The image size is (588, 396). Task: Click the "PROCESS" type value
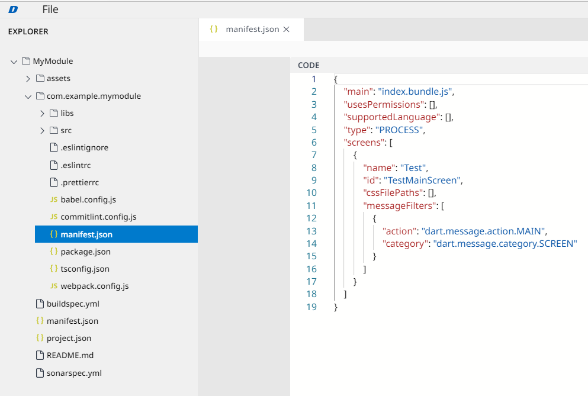click(x=399, y=130)
